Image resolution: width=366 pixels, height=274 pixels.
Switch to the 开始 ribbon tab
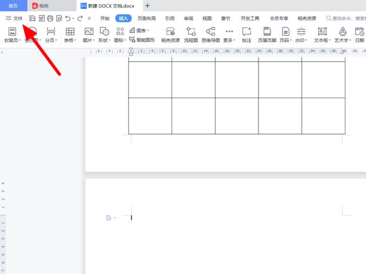click(x=105, y=18)
